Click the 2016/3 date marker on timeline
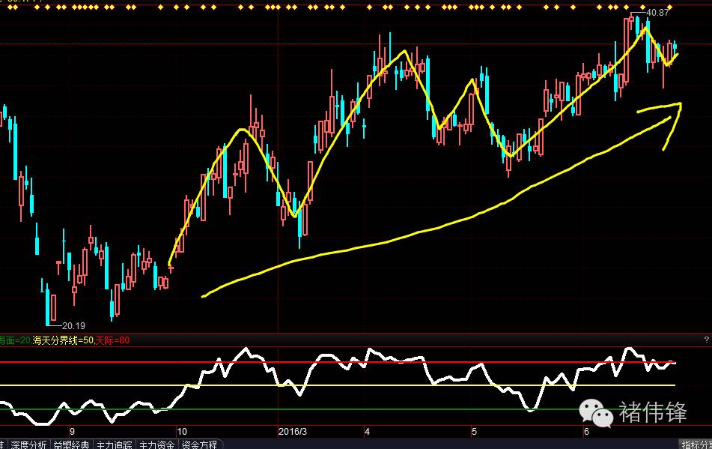The image size is (712, 449). [292, 432]
